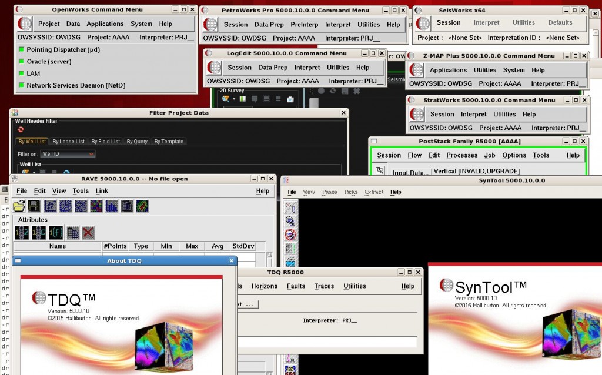Open the Project menu in OpenWorks Command Menu

pyautogui.click(x=49, y=24)
